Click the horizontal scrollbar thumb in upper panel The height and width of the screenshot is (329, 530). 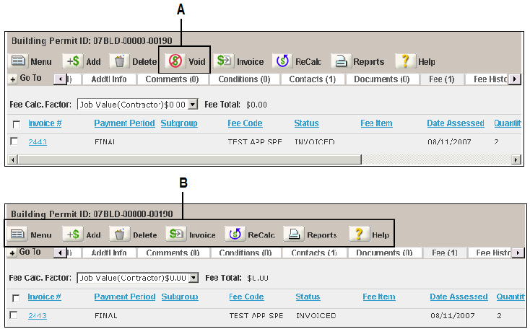tap(190, 159)
